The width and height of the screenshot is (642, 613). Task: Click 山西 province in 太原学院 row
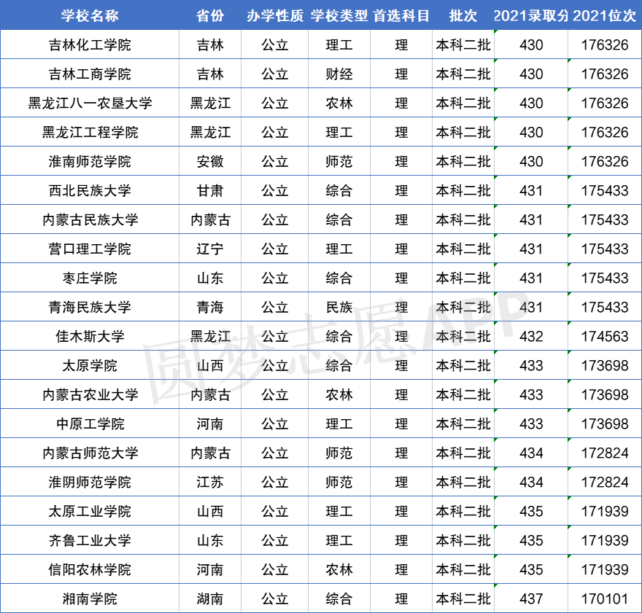tap(210, 366)
